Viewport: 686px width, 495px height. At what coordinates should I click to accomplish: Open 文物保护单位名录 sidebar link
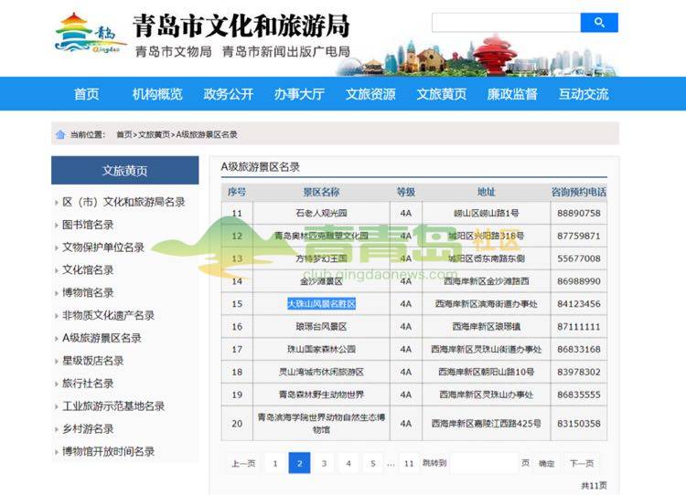point(103,247)
